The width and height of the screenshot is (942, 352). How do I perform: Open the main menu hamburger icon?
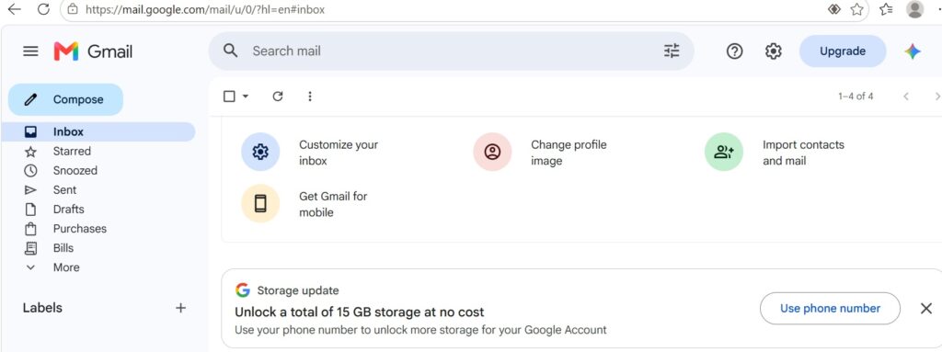click(30, 51)
